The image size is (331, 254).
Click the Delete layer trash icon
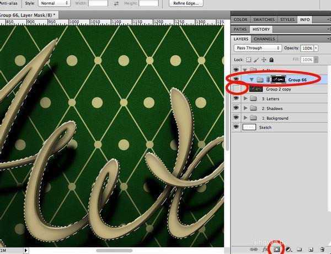(322, 250)
